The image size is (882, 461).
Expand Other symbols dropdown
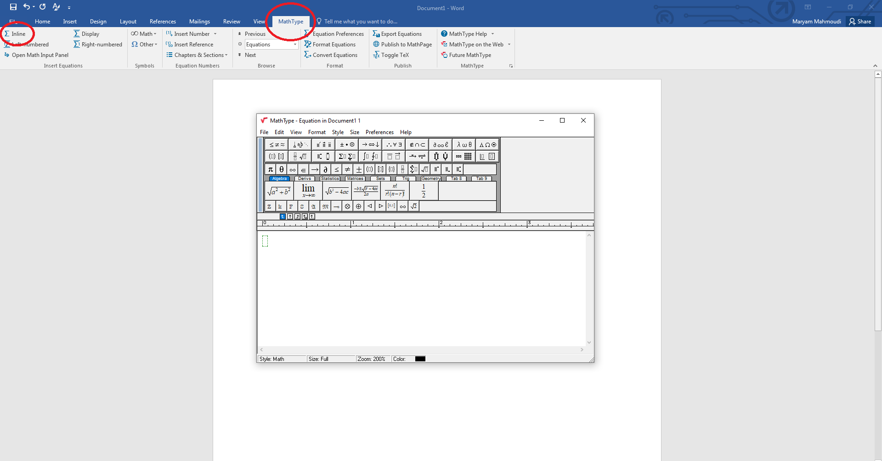pos(144,45)
